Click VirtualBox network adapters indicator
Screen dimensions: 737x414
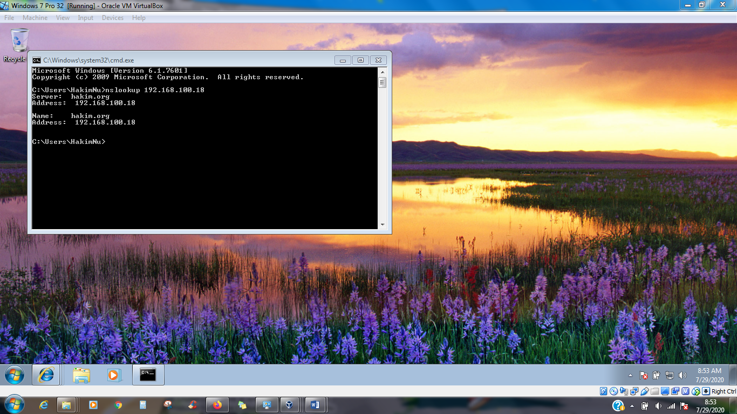(634, 391)
